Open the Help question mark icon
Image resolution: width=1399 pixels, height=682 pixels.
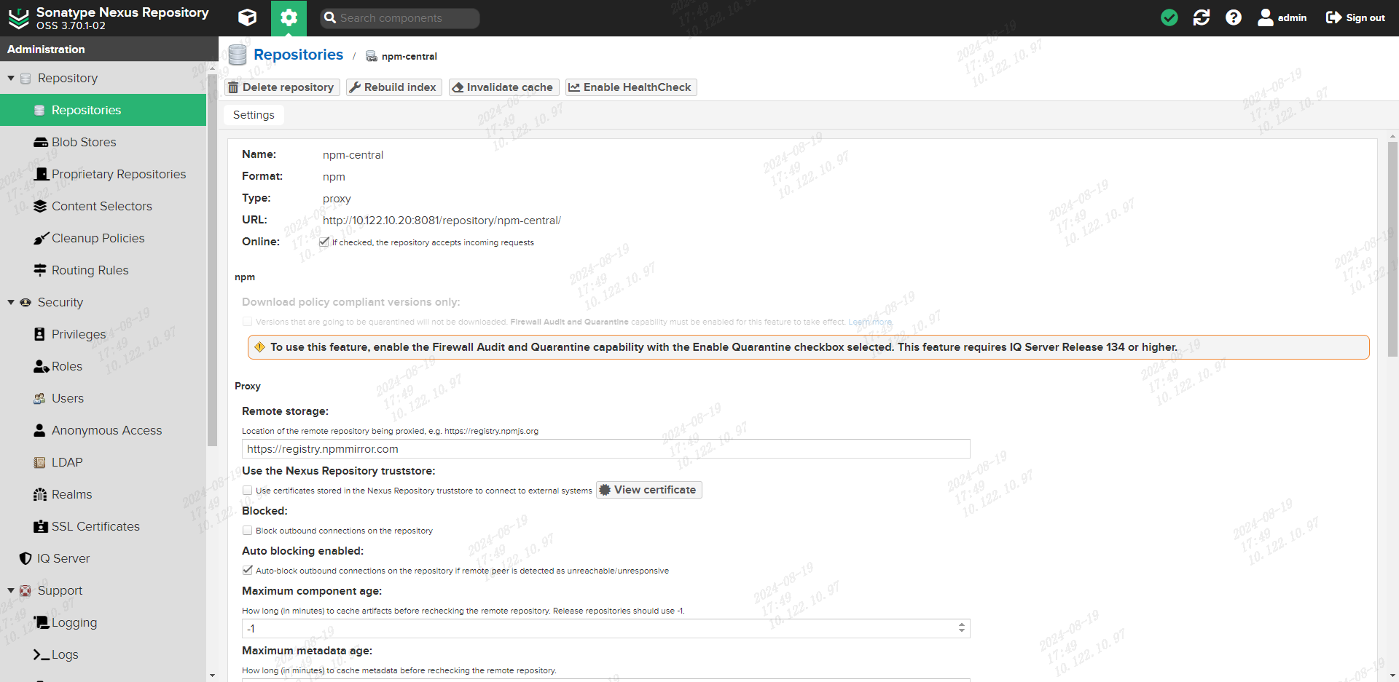pyautogui.click(x=1234, y=17)
